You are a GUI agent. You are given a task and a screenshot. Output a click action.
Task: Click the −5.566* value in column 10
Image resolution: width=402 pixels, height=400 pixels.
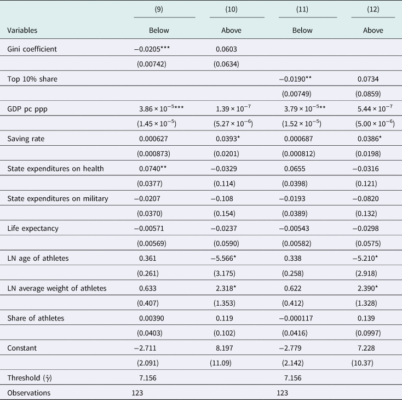tap(223, 258)
